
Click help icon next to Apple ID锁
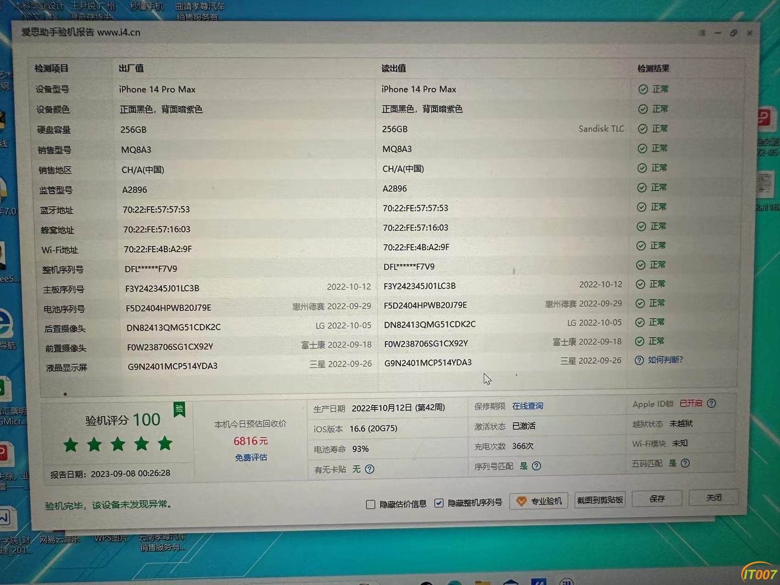(x=711, y=403)
